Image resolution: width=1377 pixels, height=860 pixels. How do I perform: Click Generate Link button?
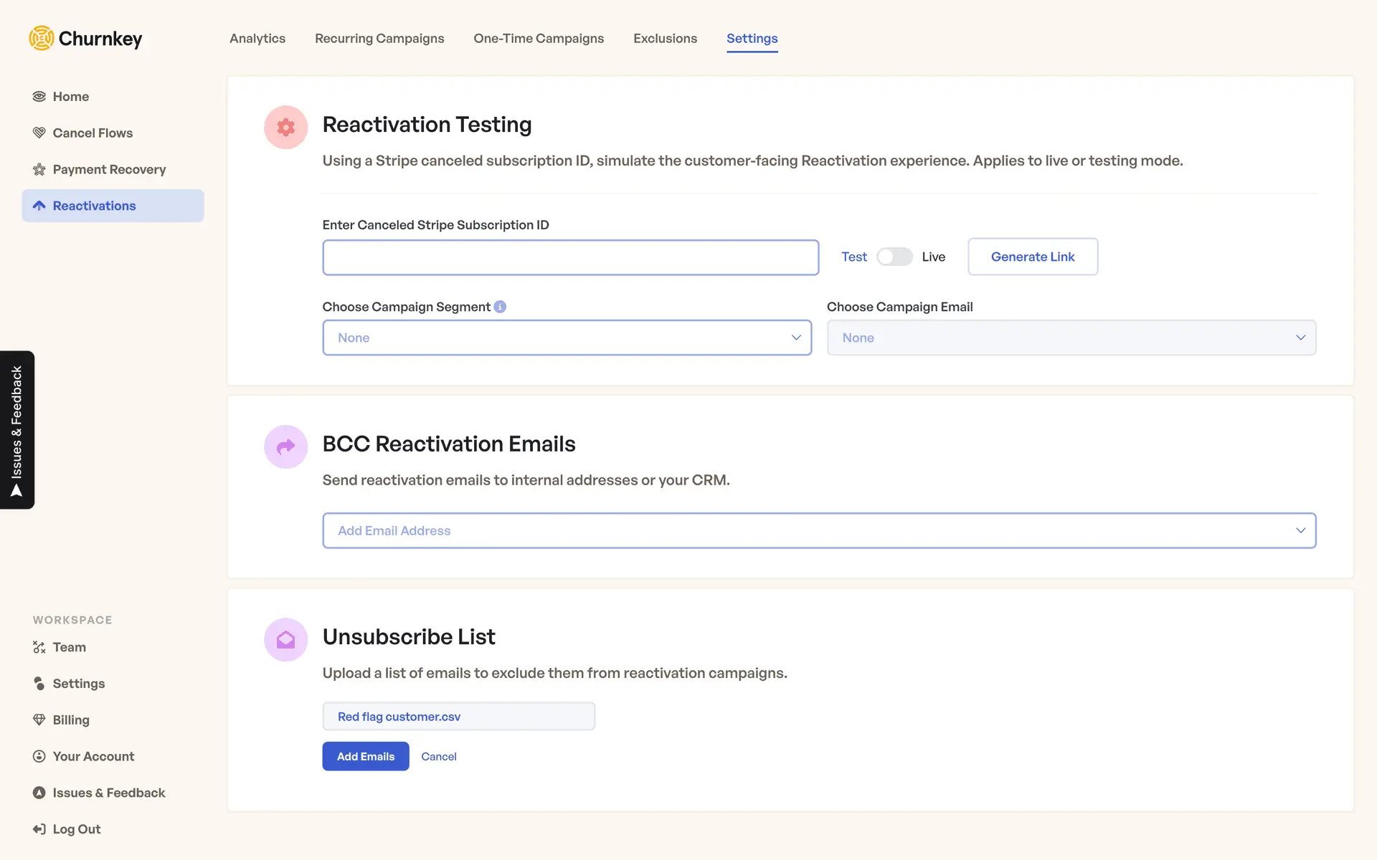[x=1032, y=257]
